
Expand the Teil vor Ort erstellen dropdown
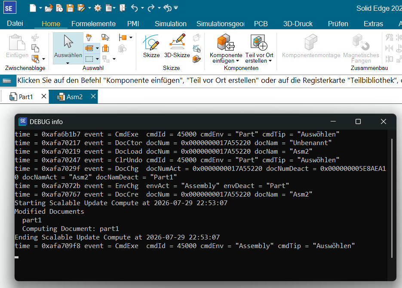pyautogui.click(x=270, y=61)
